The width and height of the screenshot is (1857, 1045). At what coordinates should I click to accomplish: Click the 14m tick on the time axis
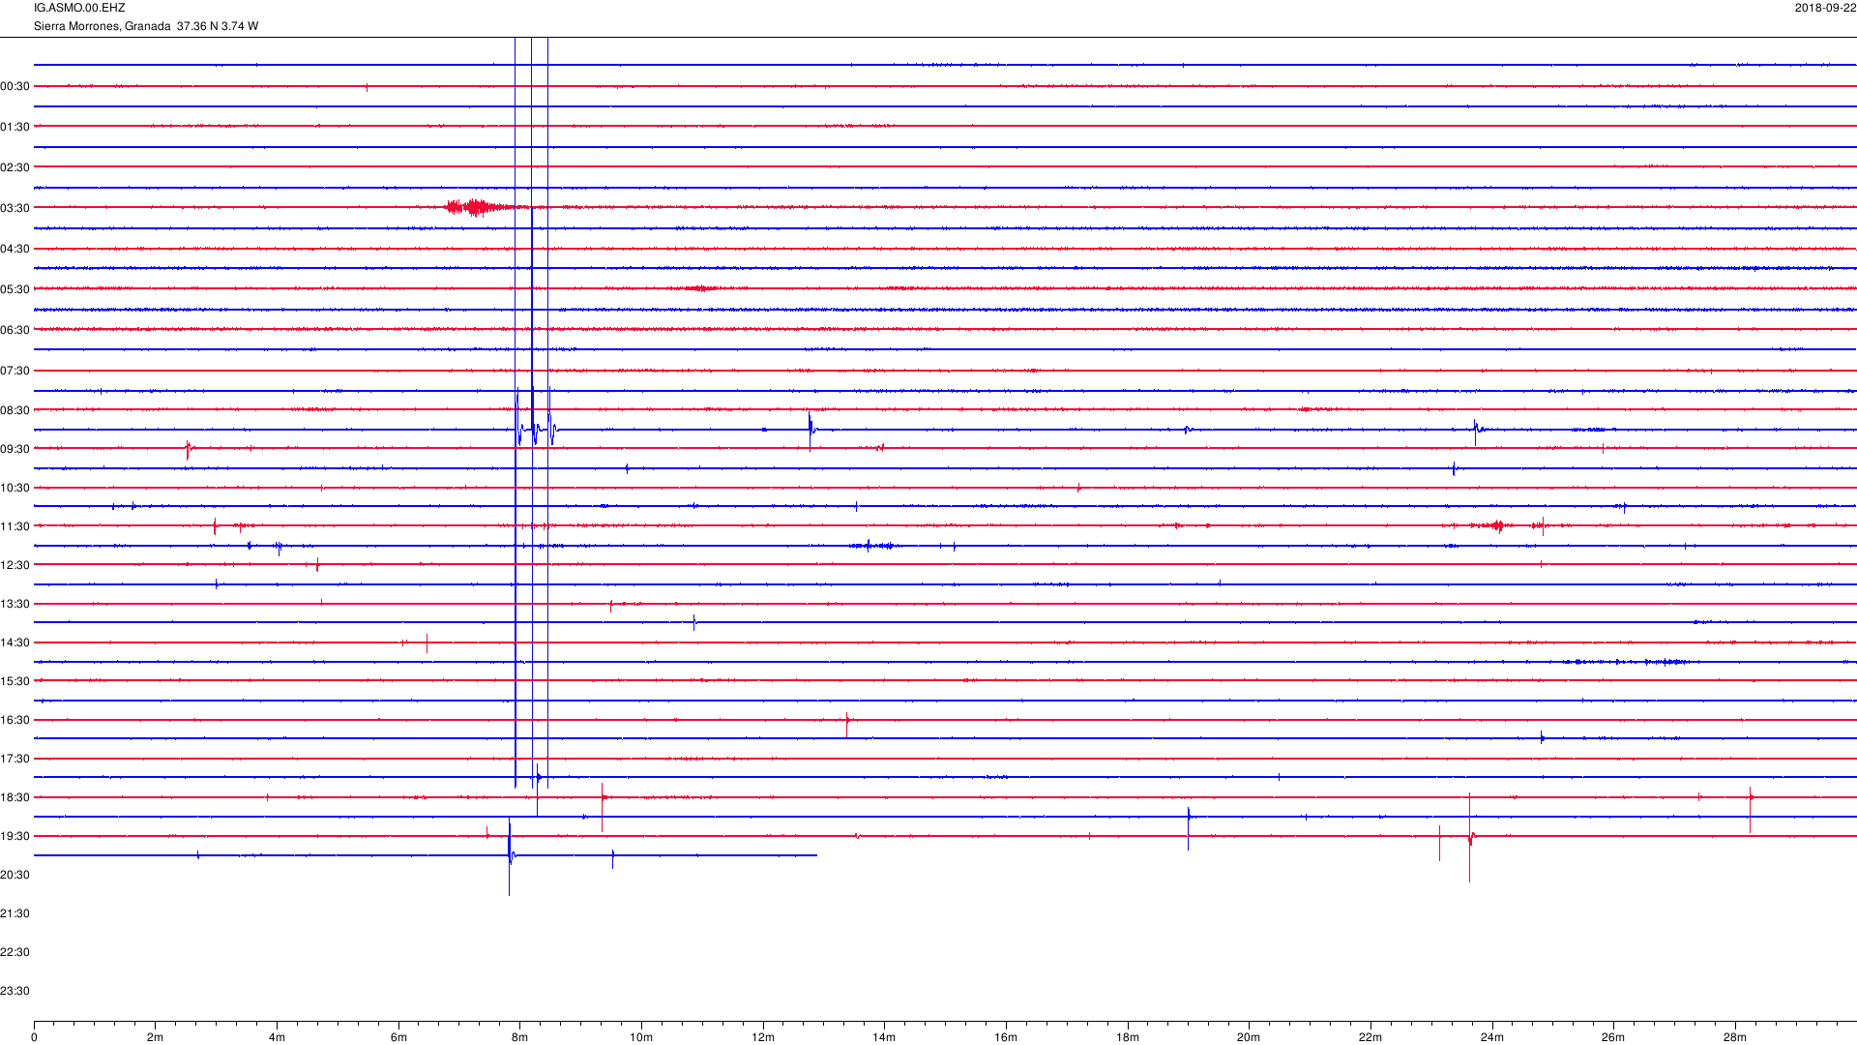pyautogui.click(x=884, y=1037)
